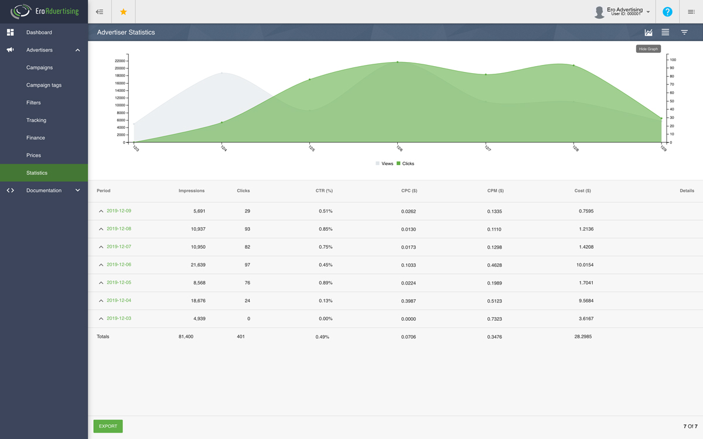The image size is (703, 439).
Task: Collapse the sidebar with the menu-fold icon
Action: pos(100,12)
